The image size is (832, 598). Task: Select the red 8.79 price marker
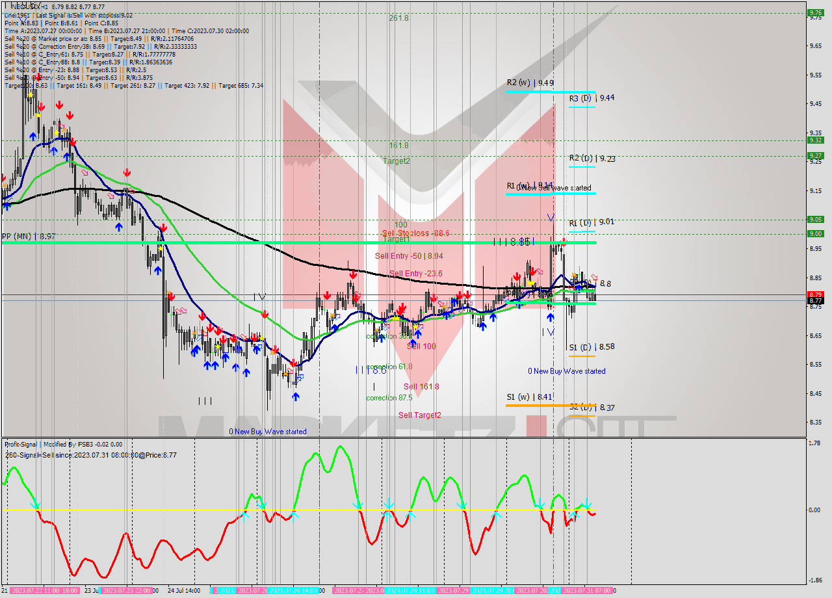click(x=815, y=294)
